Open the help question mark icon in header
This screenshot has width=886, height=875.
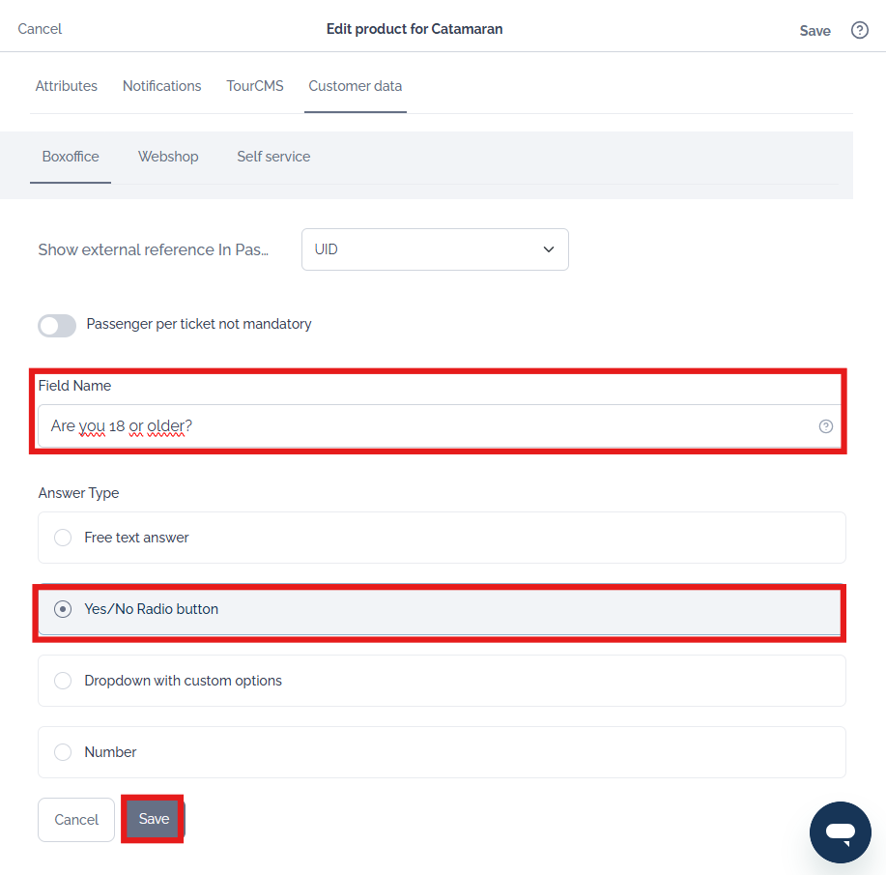click(860, 30)
